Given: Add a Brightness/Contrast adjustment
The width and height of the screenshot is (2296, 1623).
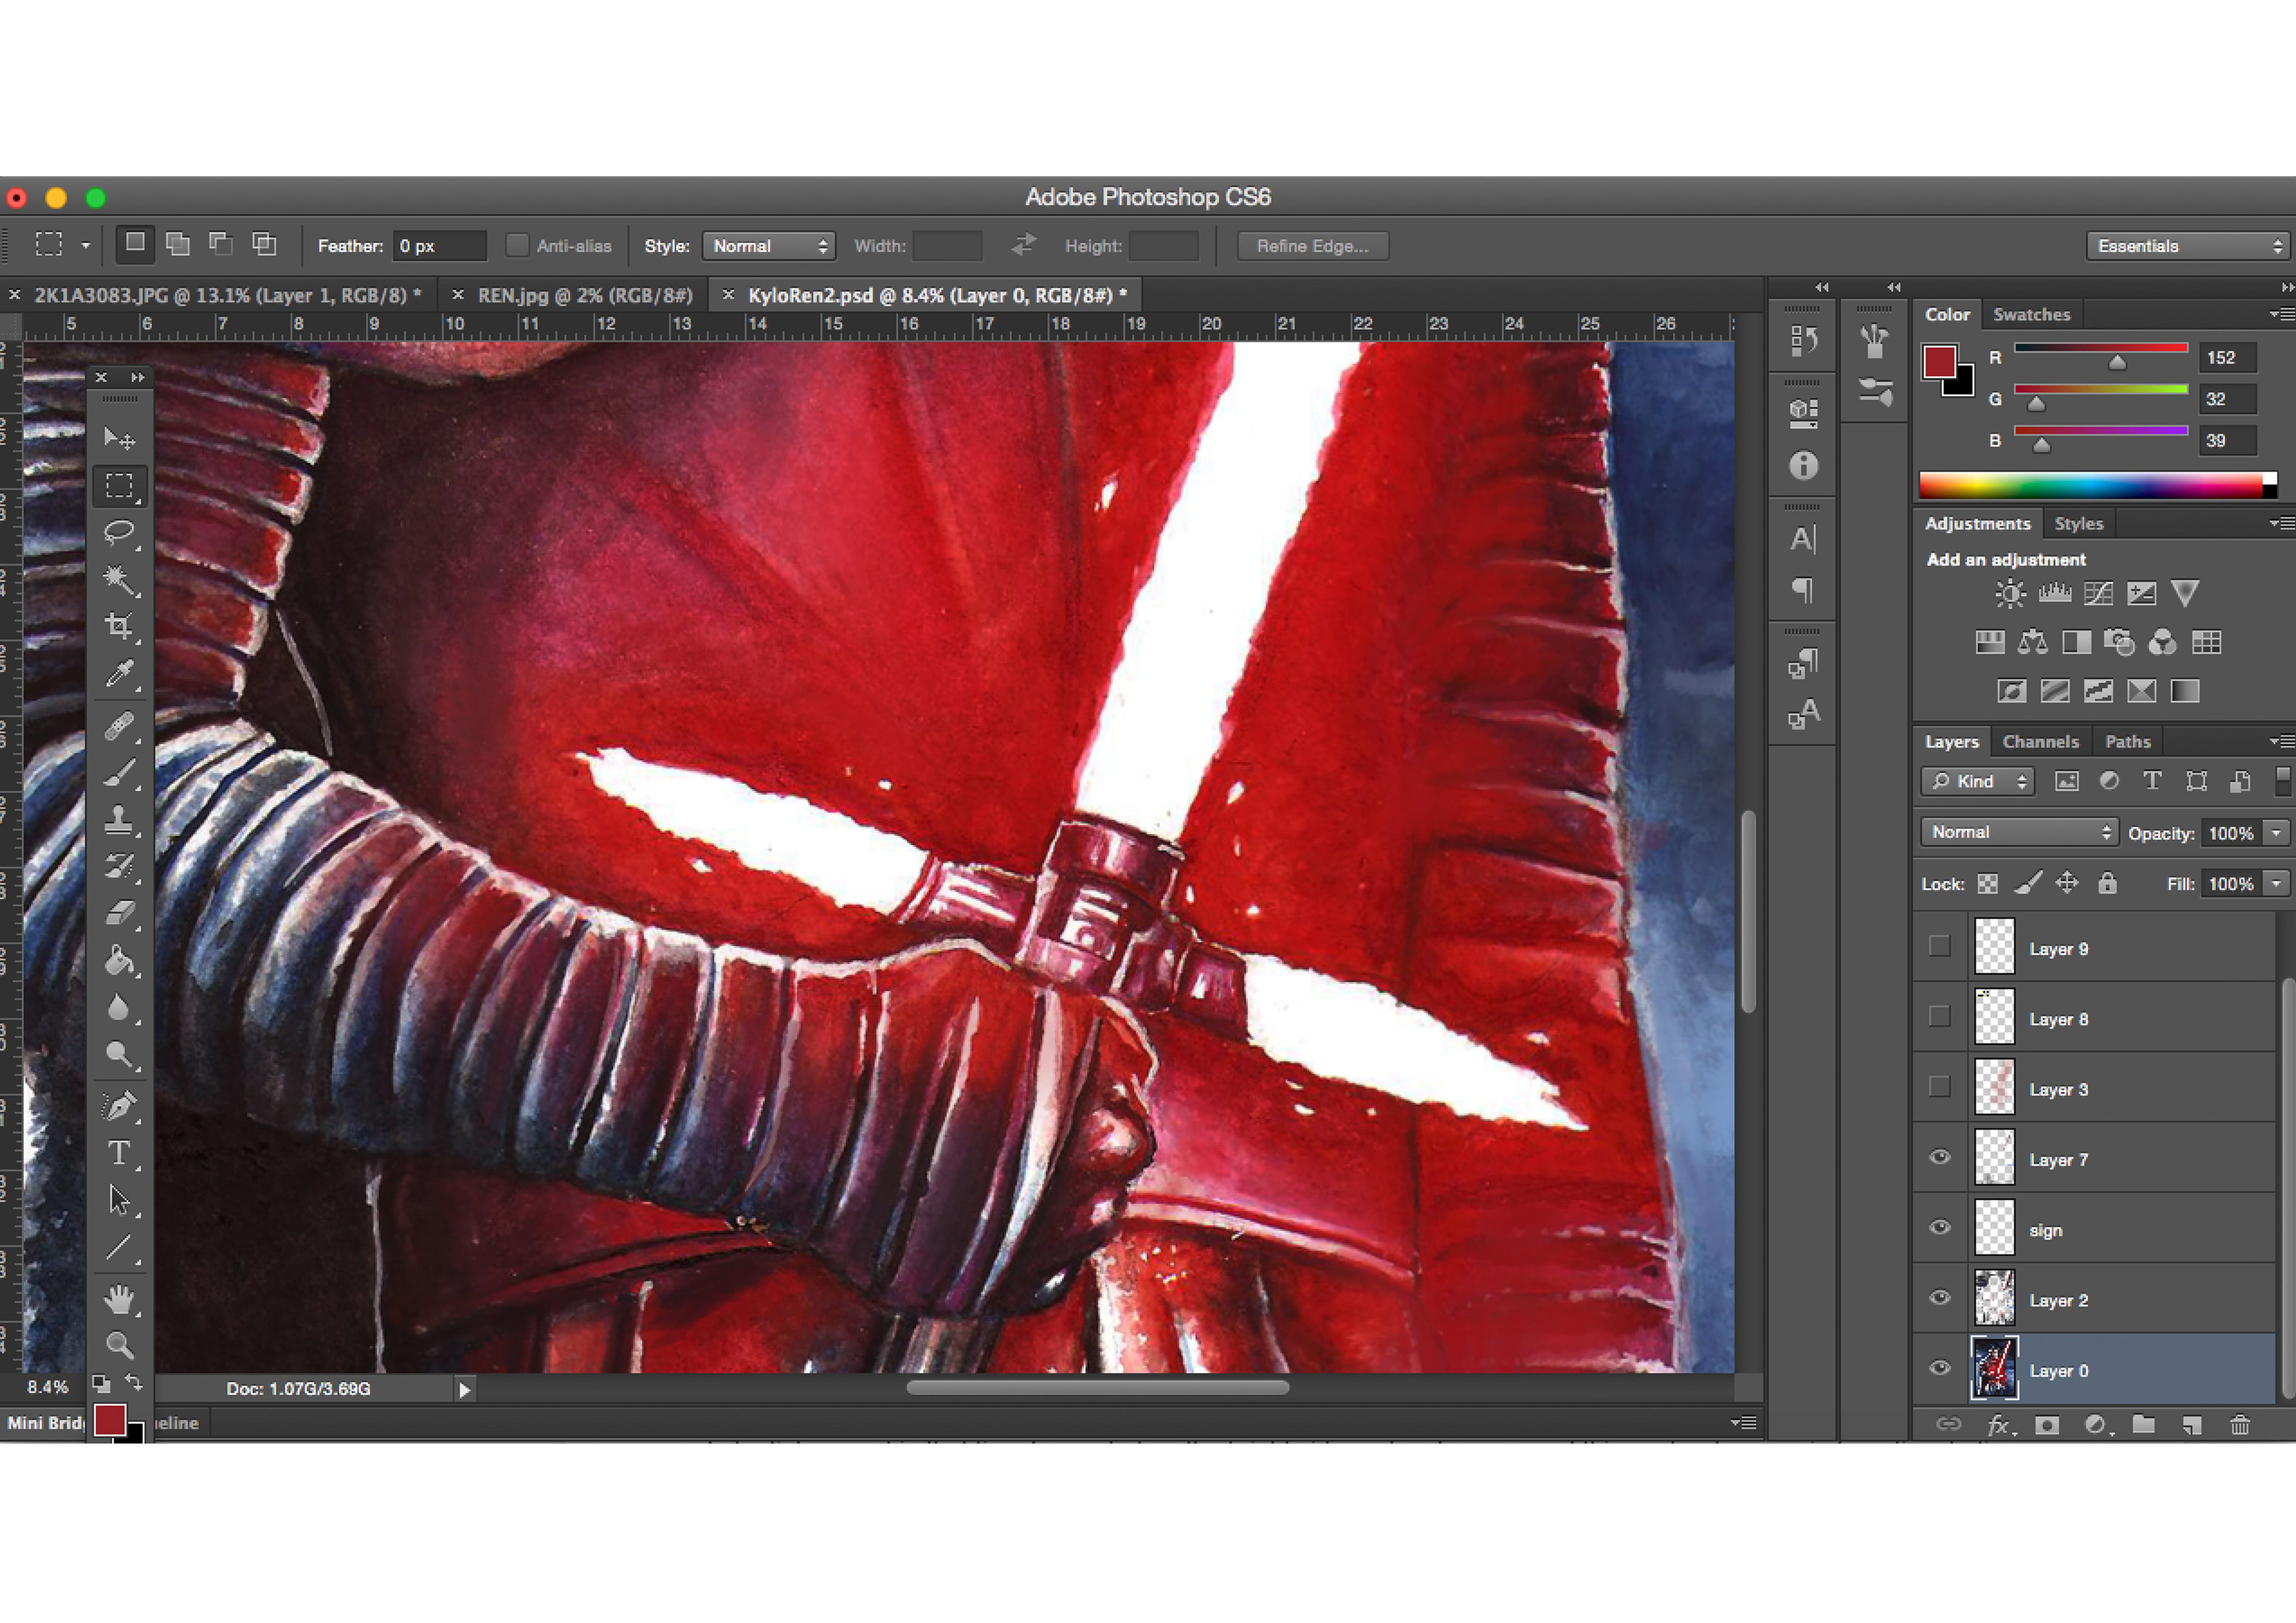Looking at the screenshot, I should pos(2010,594).
